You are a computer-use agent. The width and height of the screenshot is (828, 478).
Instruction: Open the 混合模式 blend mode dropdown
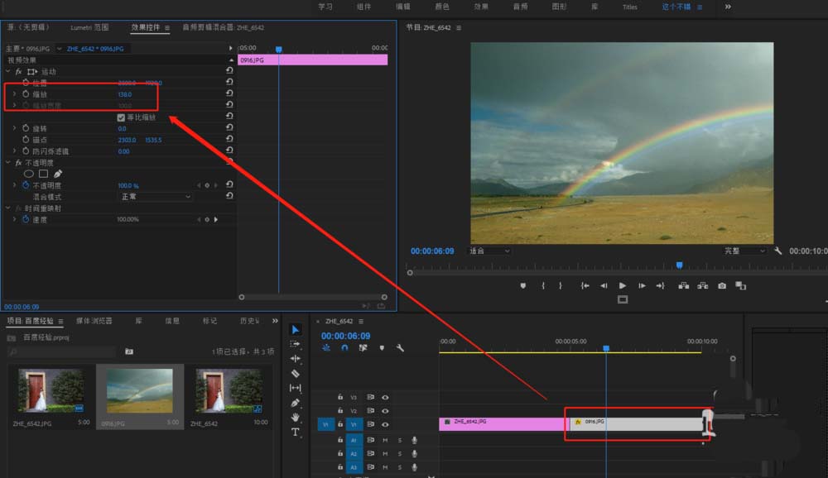tap(156, 197)
